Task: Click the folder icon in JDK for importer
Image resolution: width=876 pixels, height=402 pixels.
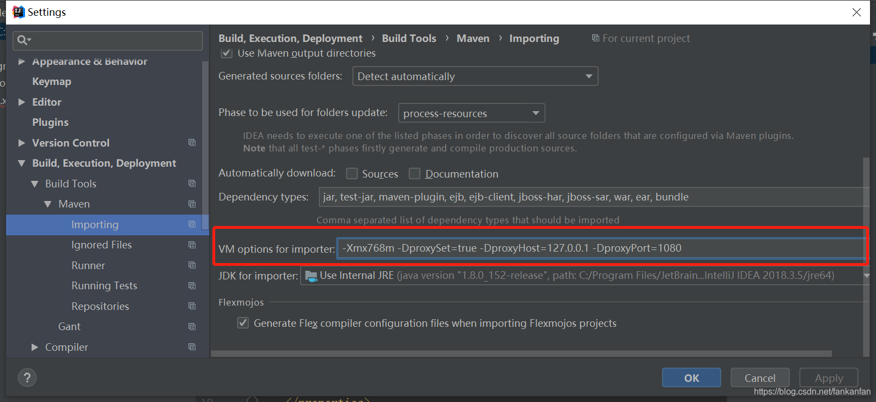Action: (311, 276)
